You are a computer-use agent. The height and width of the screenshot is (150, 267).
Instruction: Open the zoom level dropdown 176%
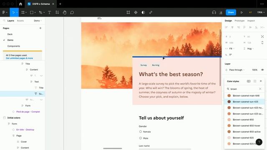(x=261, y=12)
